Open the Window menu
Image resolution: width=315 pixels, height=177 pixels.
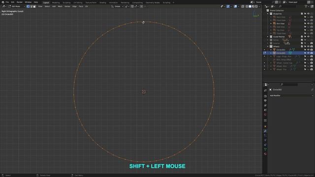(28, 2)
